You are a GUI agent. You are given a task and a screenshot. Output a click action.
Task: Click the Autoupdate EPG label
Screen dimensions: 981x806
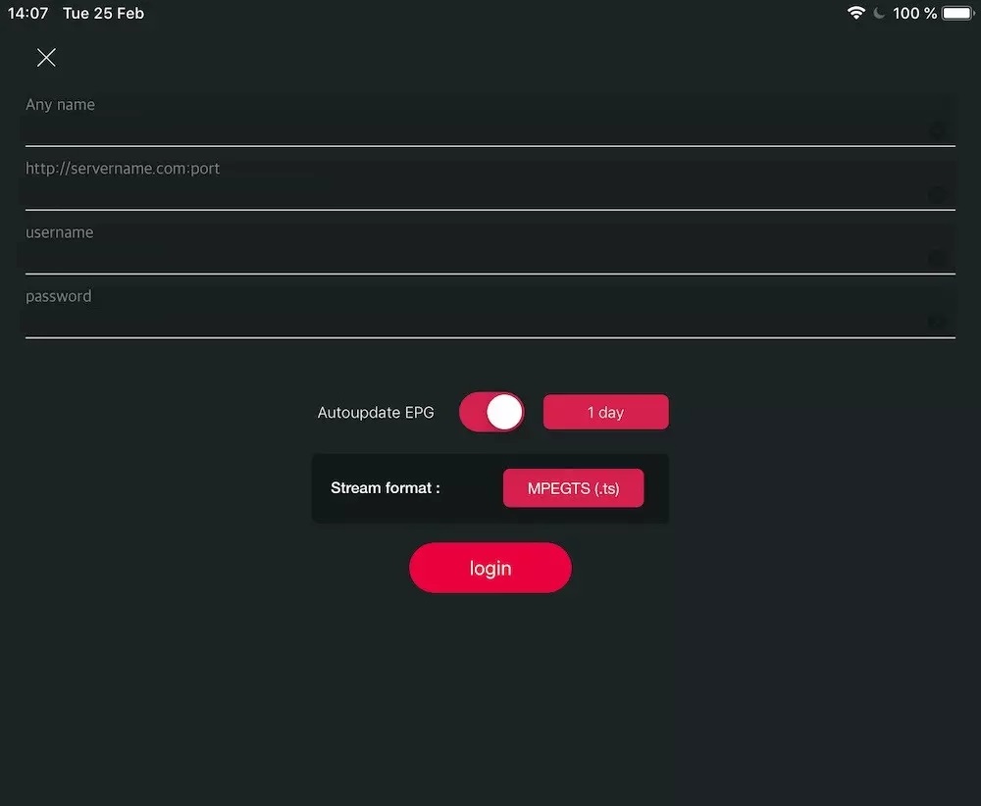click(376, 413)
